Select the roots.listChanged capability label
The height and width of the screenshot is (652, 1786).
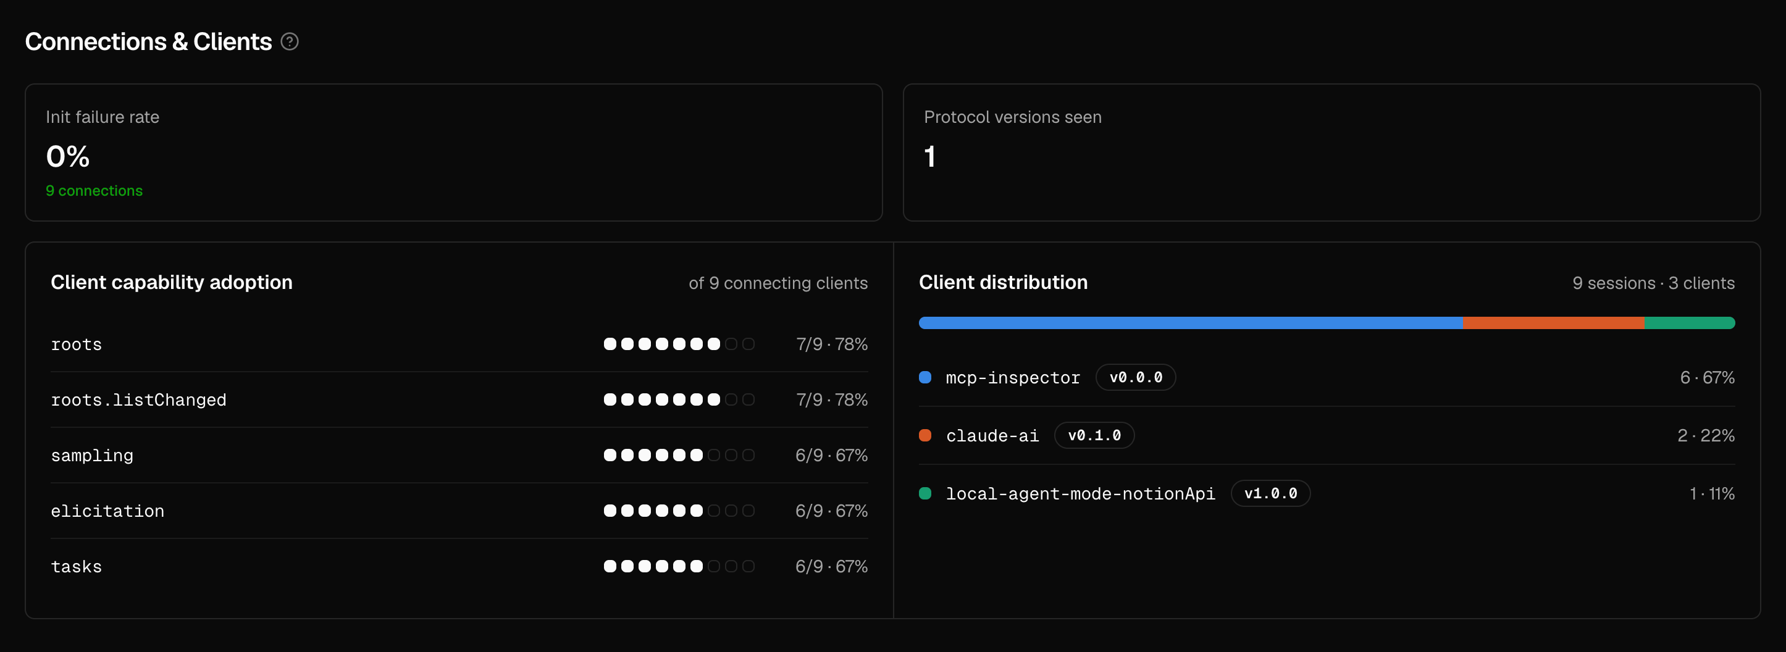[x=139, y=400]
